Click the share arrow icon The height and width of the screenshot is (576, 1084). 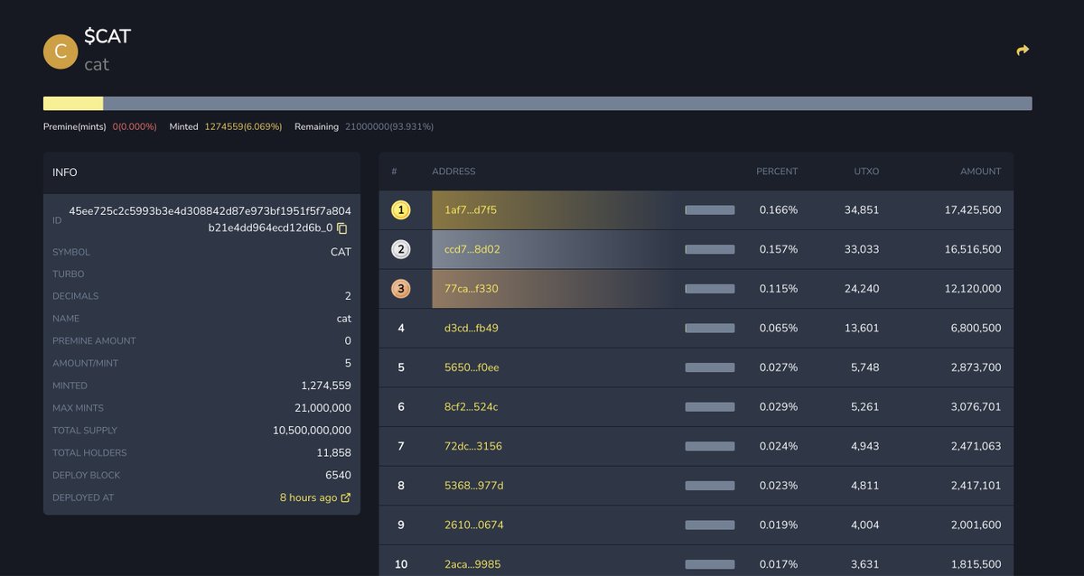click(1023, 51)
